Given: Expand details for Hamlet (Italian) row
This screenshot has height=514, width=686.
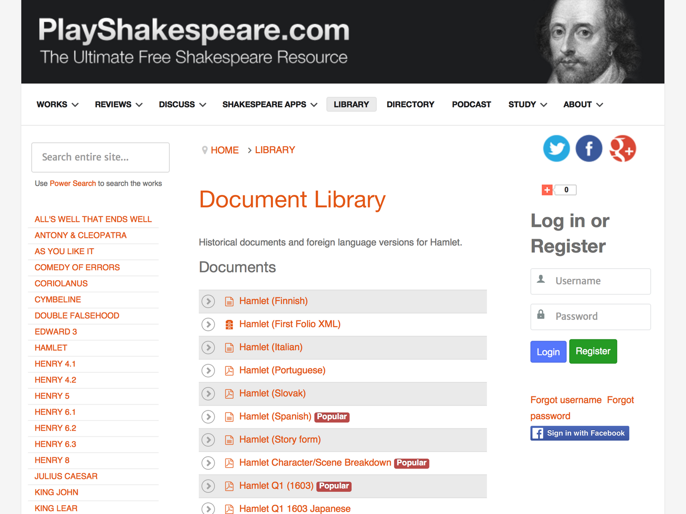Looking at the screenshot, I should pos(208,347).
